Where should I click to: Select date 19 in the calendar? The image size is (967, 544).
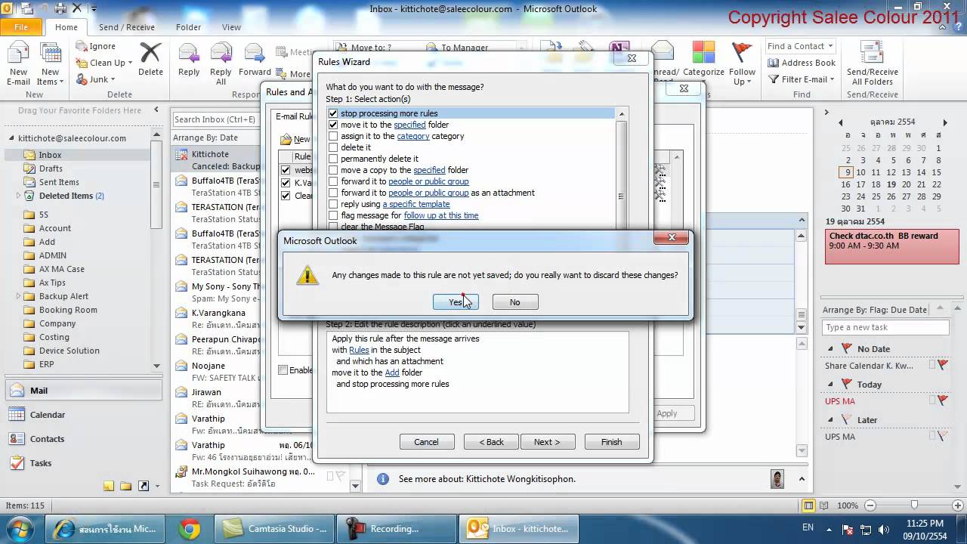coord(891,184)
